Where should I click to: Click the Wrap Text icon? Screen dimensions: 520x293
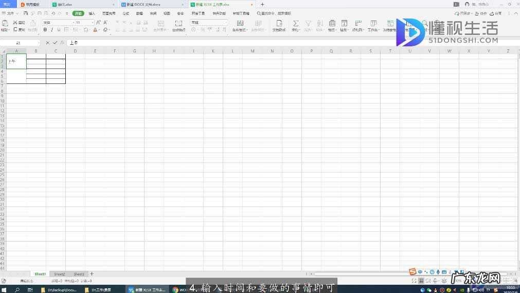coord(178,23)
